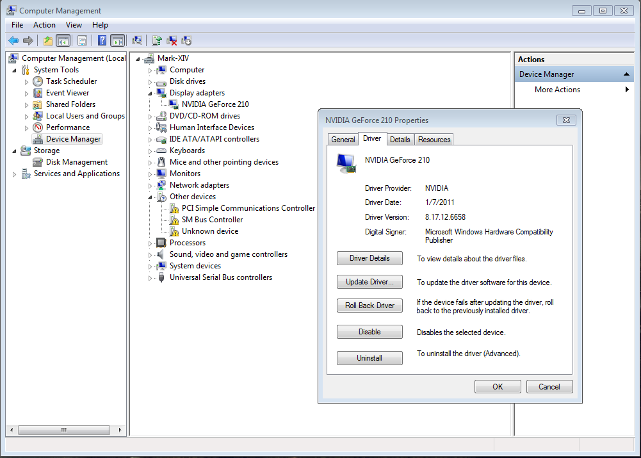Expand the Disk drives category
The image size is (641, 458).
(x=150, y=82)
